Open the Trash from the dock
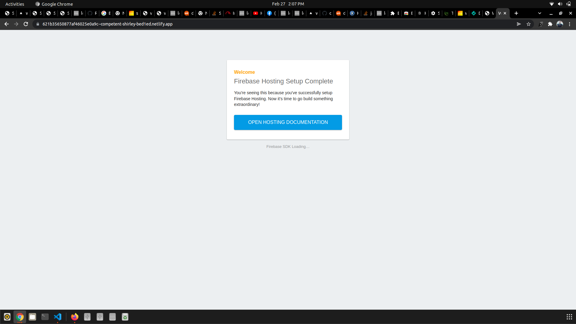This screenshot has height=324, width=576. coord(125,317)
